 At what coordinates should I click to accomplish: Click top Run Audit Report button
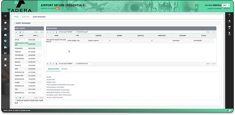coord(66,32)
